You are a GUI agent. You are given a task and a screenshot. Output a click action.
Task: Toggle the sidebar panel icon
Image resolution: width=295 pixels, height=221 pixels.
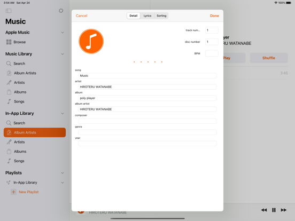tap(9, 11)
